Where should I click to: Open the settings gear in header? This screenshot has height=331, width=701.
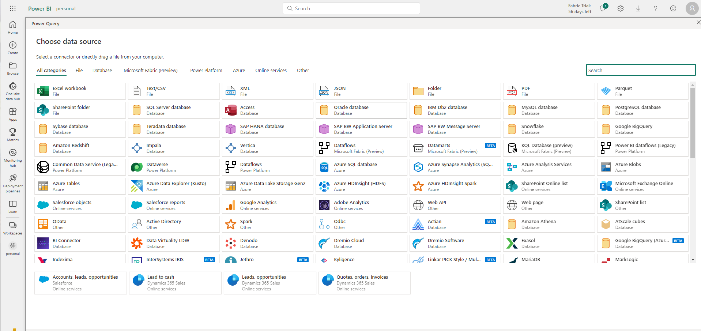click(x=621, y=8)
